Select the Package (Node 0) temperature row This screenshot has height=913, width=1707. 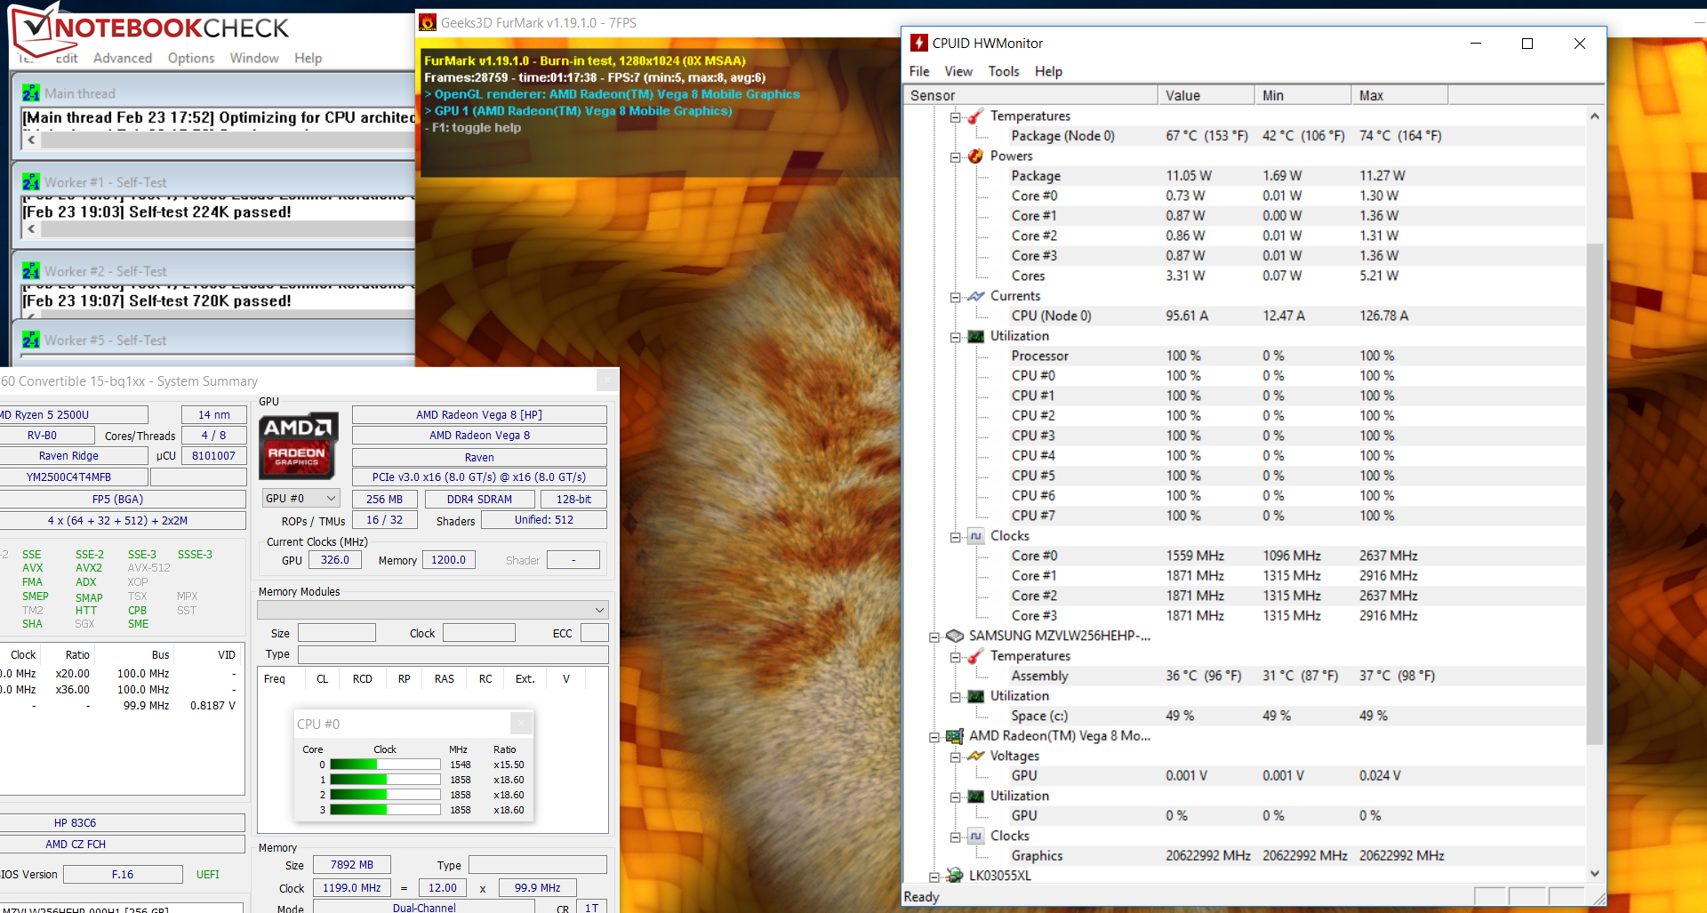coord(1245,136)
